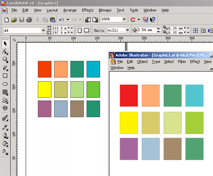The width and height of the screenshot is (213, 176).
Task: Select the Freehand tool in the toolbox
Action: (5, 68)
